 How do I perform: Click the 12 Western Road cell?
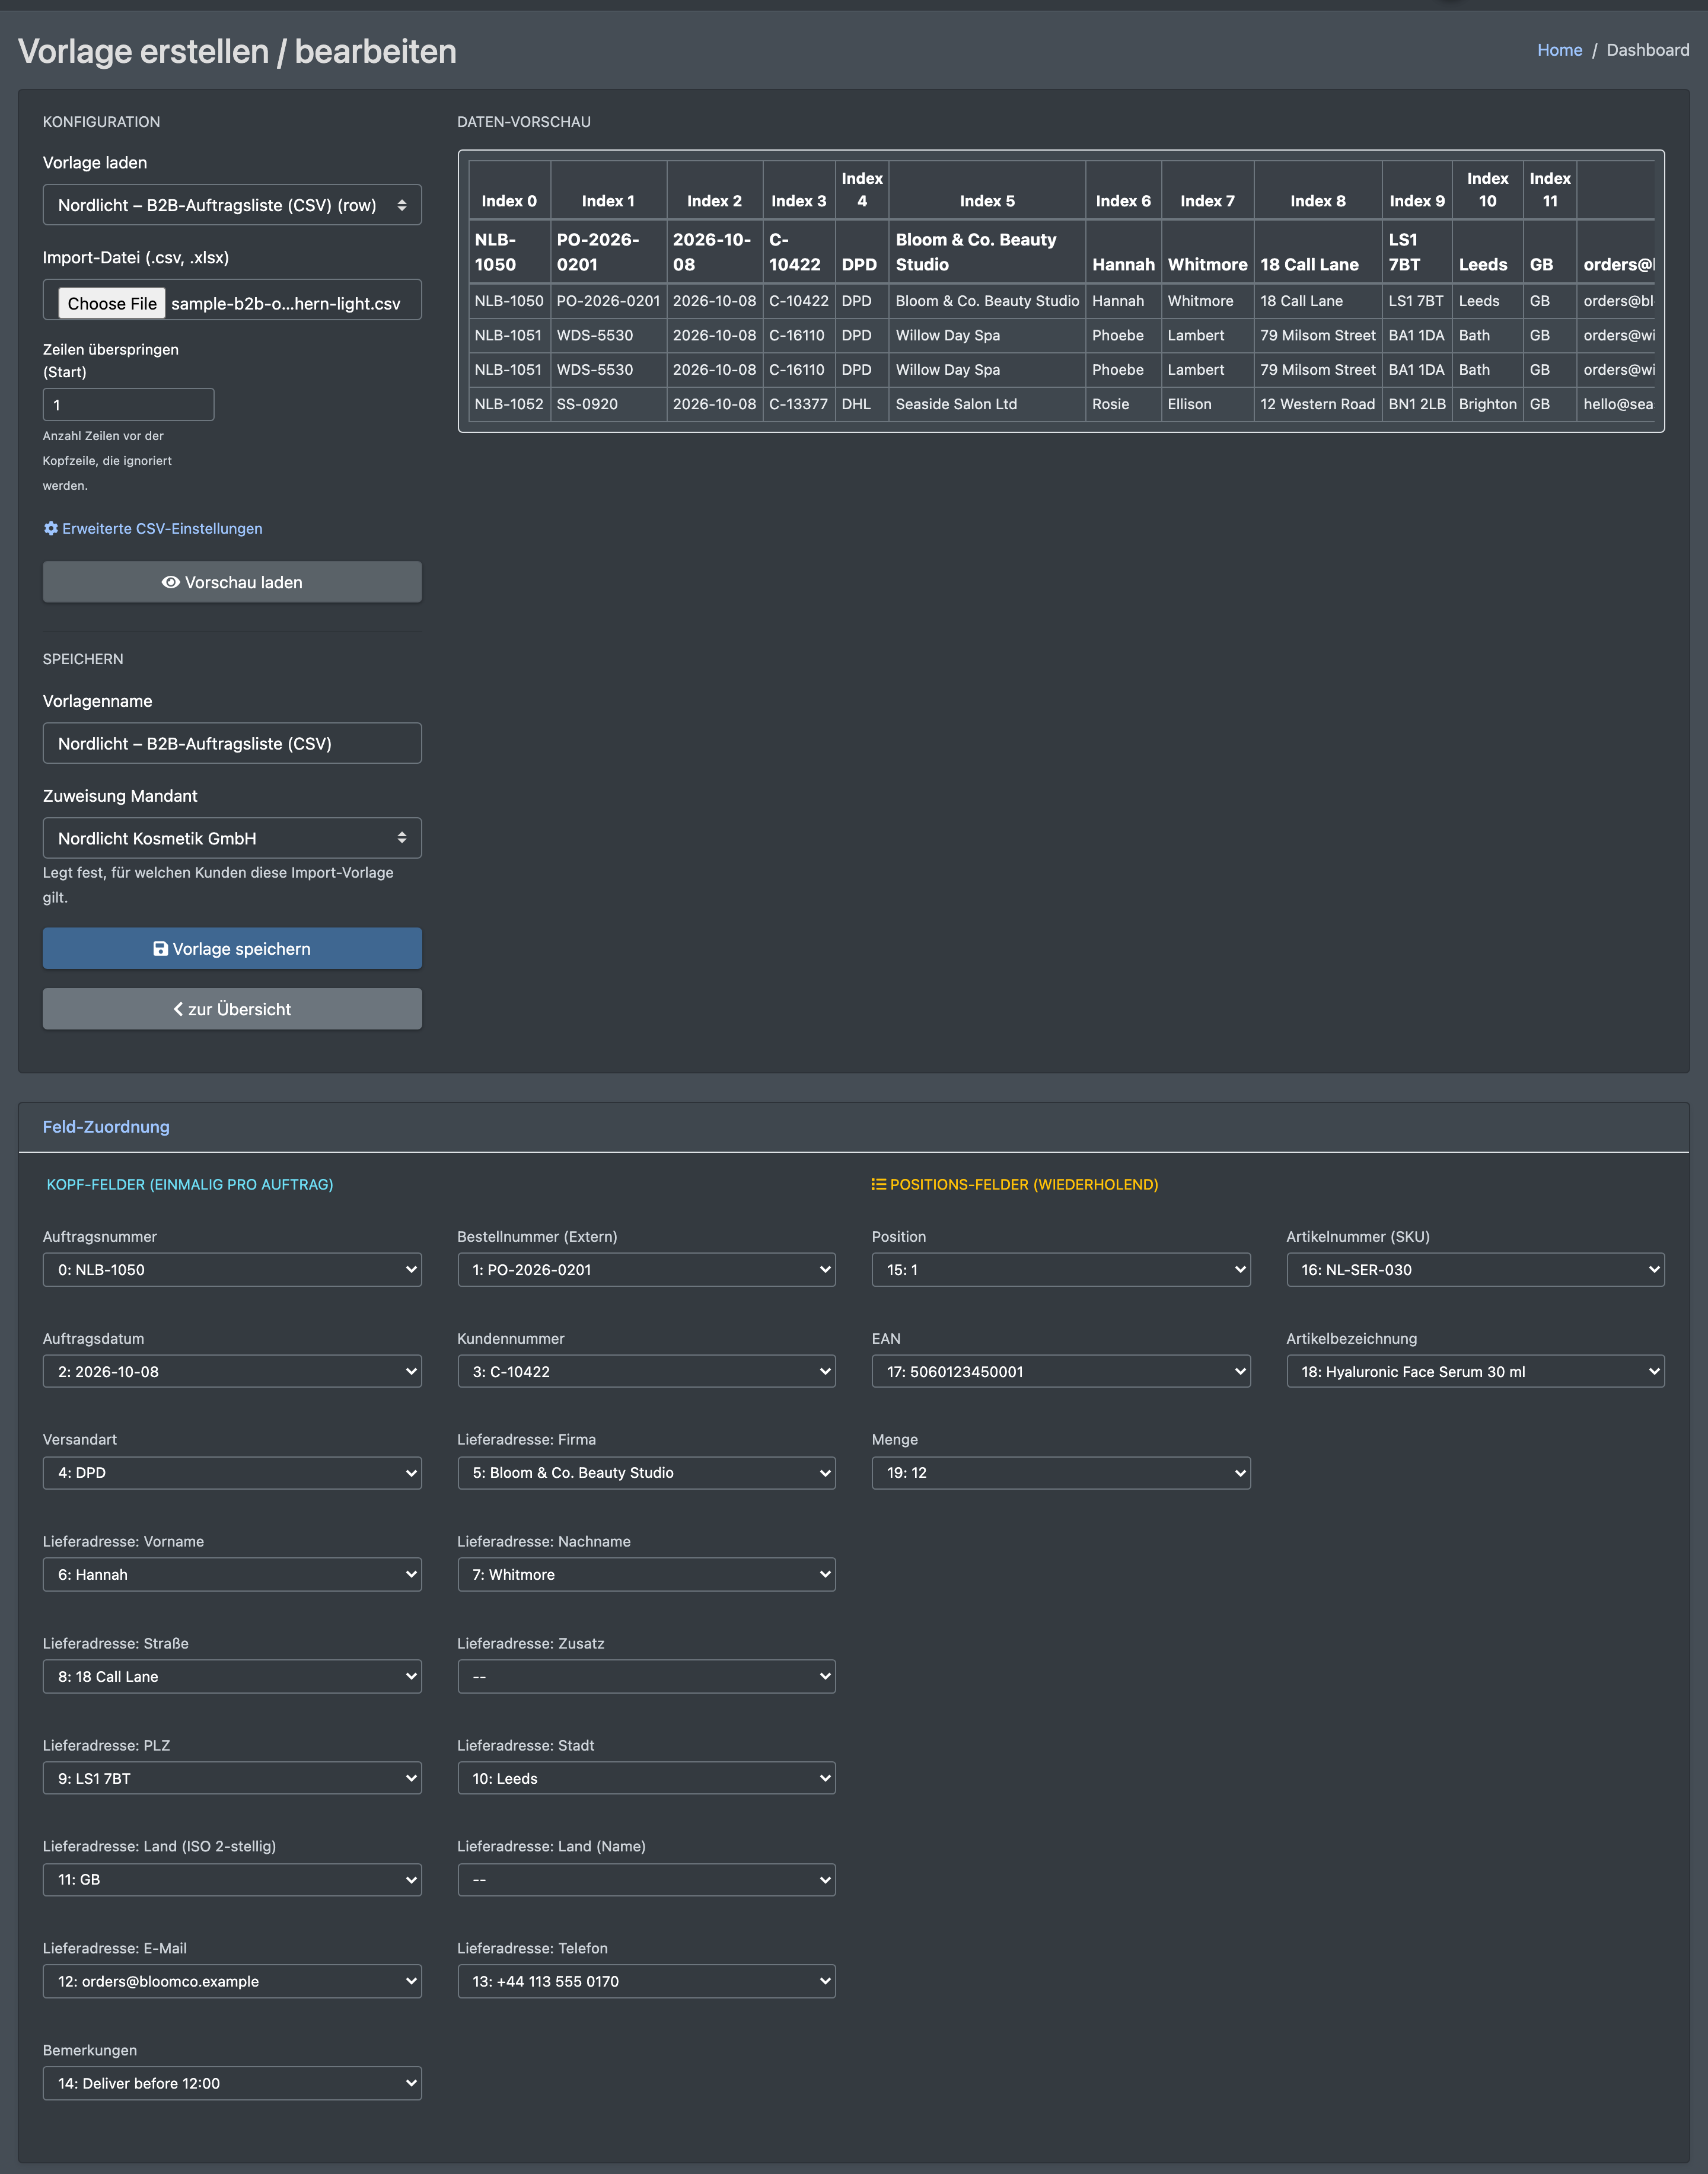(x=1317, y=404)
